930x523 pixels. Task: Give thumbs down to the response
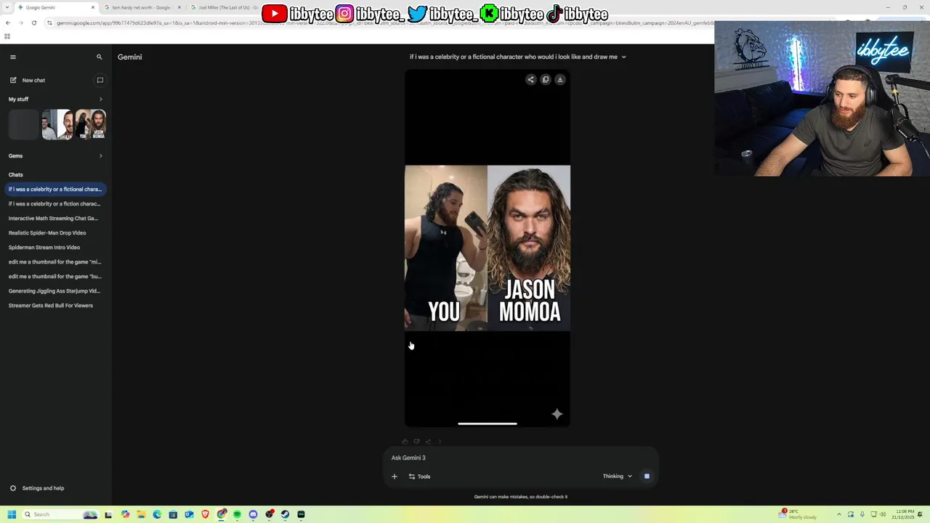416,441
